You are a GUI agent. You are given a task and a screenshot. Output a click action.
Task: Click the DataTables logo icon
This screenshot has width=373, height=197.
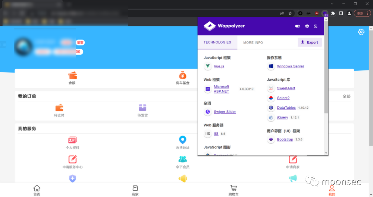point(271,108)
